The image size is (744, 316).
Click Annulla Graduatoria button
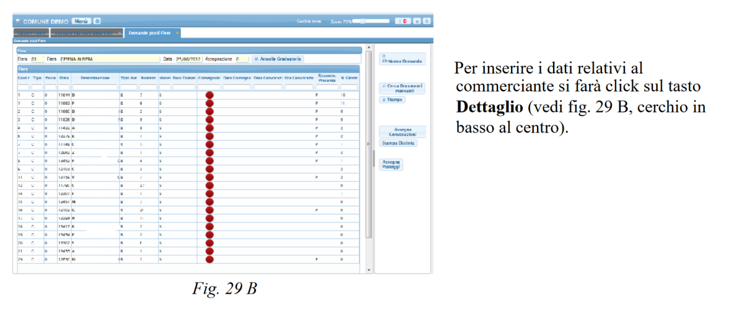pos(278,59)
